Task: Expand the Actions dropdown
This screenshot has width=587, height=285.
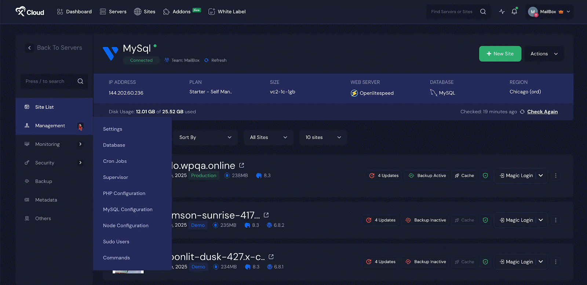Action: coord(544,54)
